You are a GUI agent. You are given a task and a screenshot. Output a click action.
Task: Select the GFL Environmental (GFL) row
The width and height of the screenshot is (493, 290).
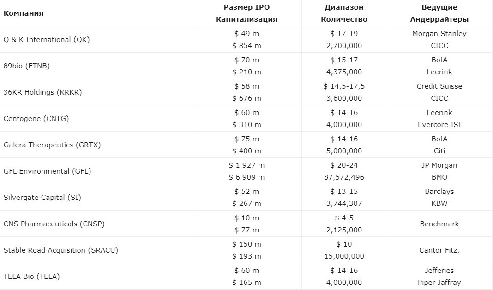pyautogui.click(x=246, y=171)
